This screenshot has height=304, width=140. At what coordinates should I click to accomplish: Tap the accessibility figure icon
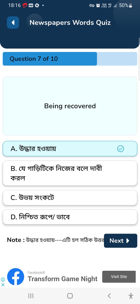tap(131, 296)
